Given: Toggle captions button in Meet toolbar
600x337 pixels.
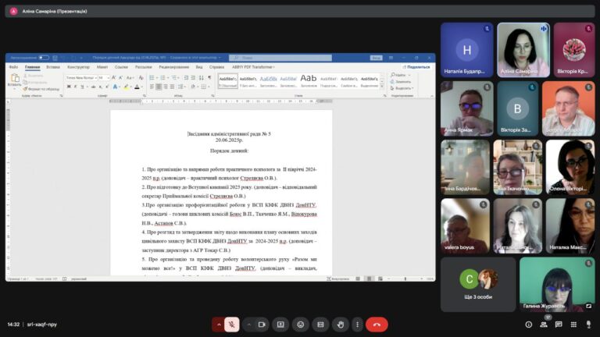Looking at the screenshot, I should coord(320,325).
